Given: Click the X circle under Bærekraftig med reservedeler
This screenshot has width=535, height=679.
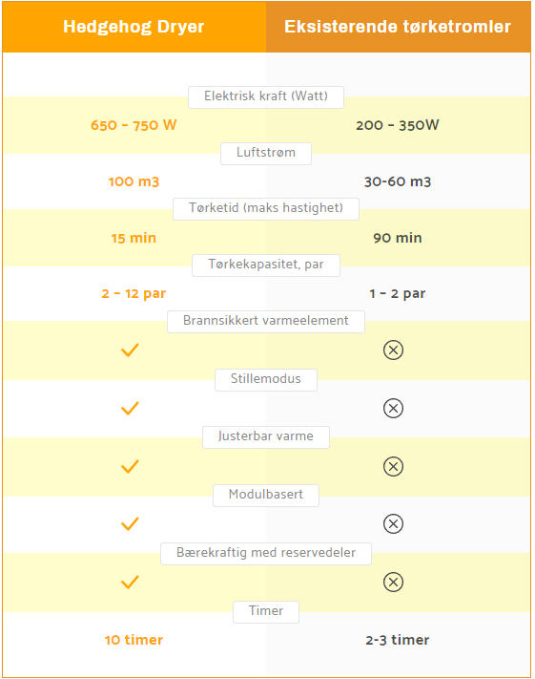Looking at the screenshot, I should point(393,582).
